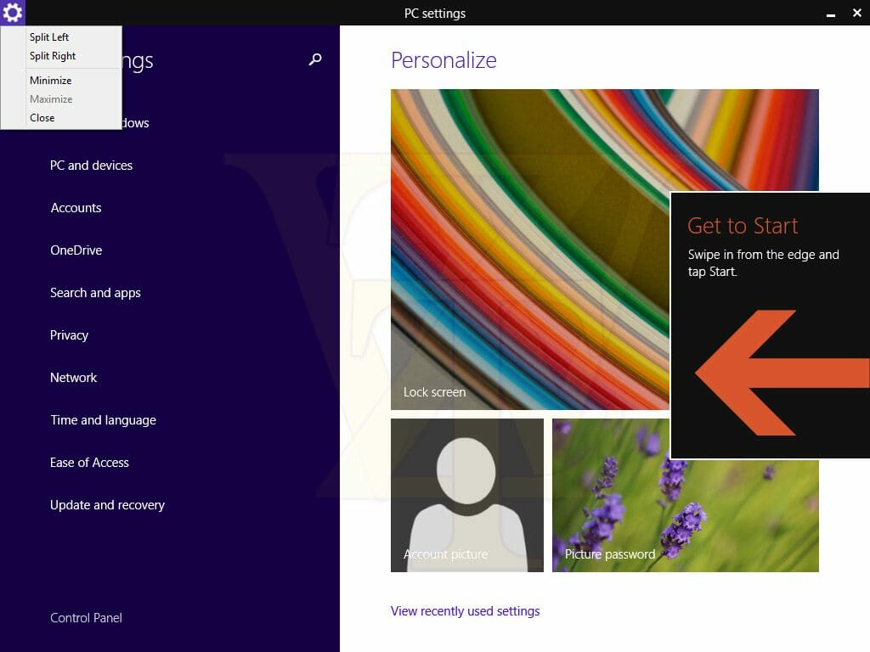
Task: Open Network settings
Action: point(73,378)
